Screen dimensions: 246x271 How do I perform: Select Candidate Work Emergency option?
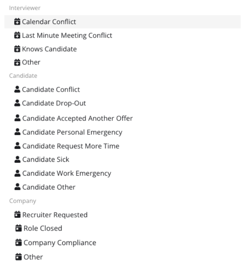click(x=123, y=173)
